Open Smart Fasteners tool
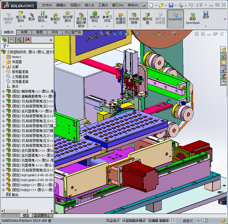The height and width of the screenshot is (224, 228). tap(55, 18)
